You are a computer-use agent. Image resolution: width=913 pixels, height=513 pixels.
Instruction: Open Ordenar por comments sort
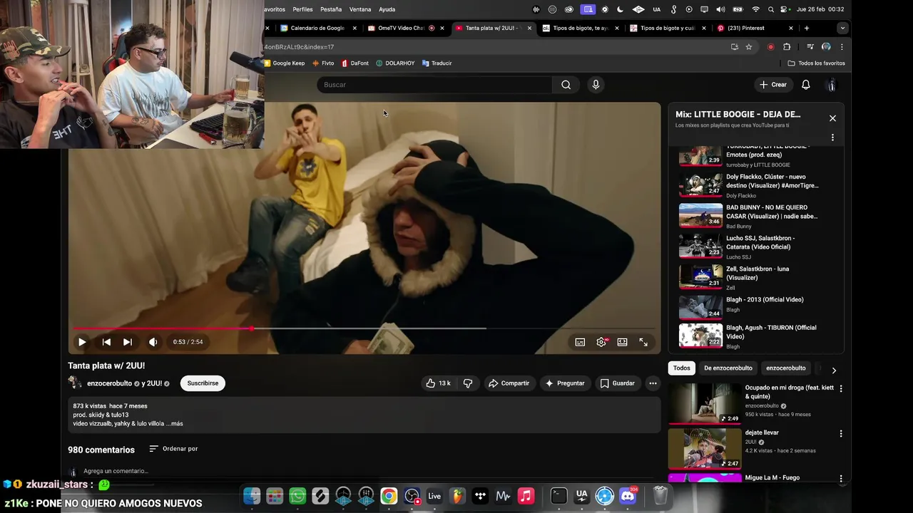pyautogui.click(x=173, y=449)
